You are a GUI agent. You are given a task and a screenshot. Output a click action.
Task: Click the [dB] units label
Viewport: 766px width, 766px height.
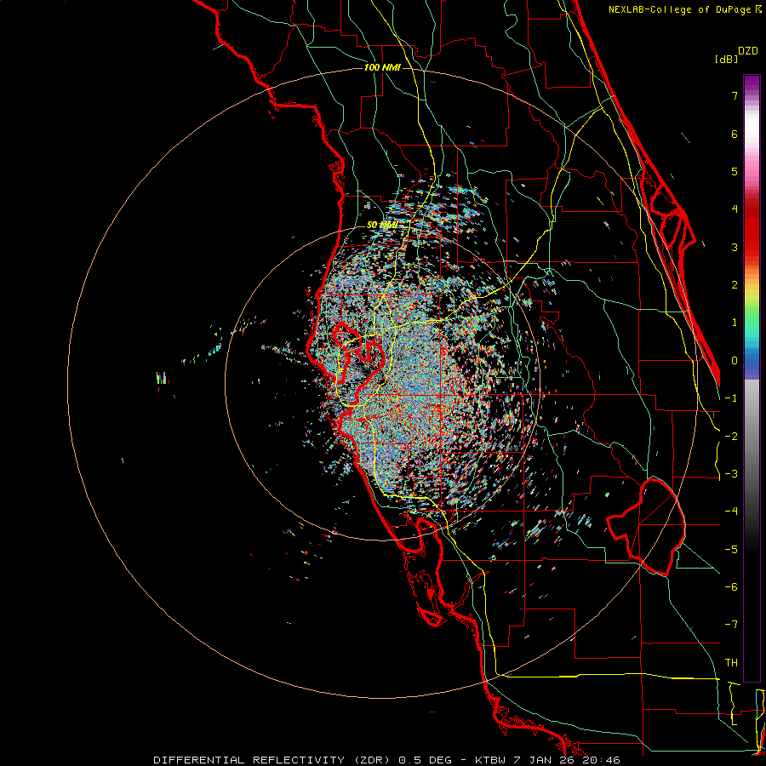click(x=726, y=59)
